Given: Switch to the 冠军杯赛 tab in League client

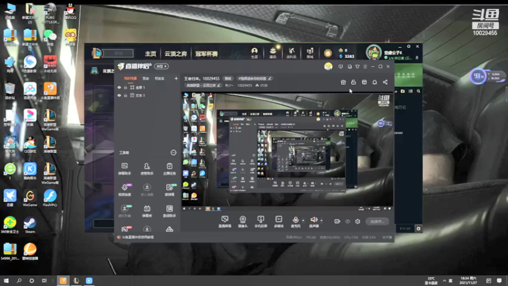Looking at the screenshot, I should click(x=206, y=53).
